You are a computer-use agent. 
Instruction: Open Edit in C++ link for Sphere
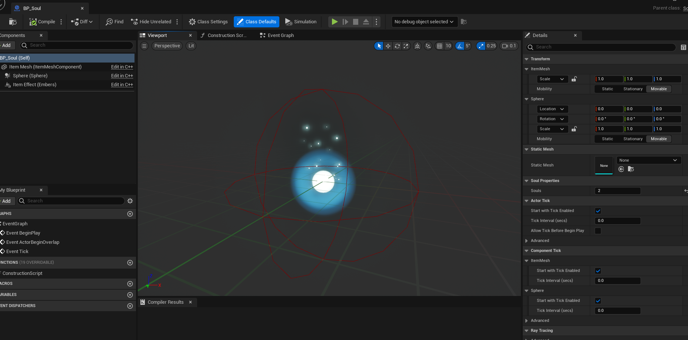tap(122, 76)
